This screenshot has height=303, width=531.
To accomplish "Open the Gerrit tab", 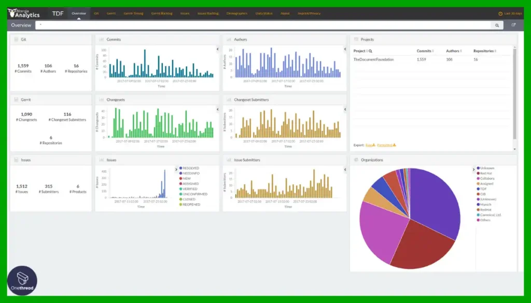I will (x=111, y=13).
